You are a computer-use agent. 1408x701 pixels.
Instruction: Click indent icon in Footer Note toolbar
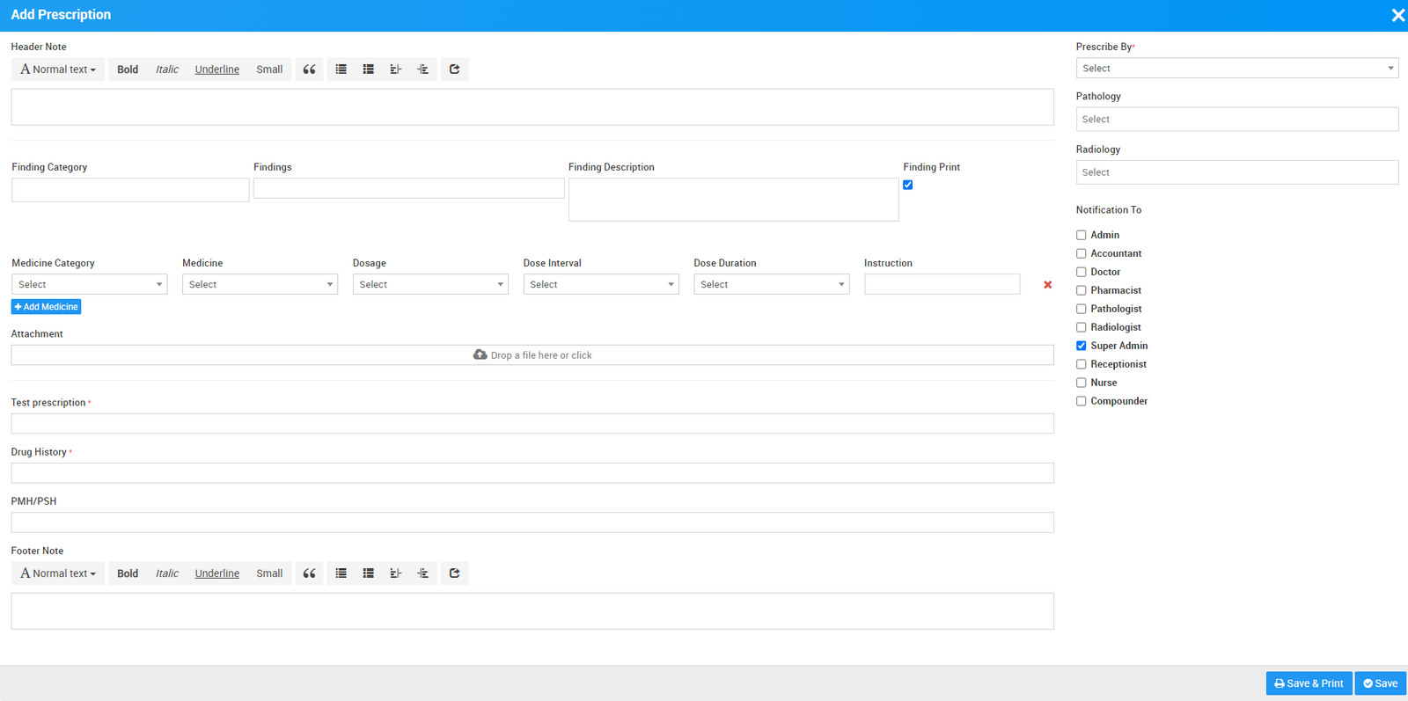423,573
